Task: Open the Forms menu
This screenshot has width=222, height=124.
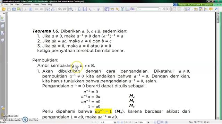Action: [x=36, y=4]
